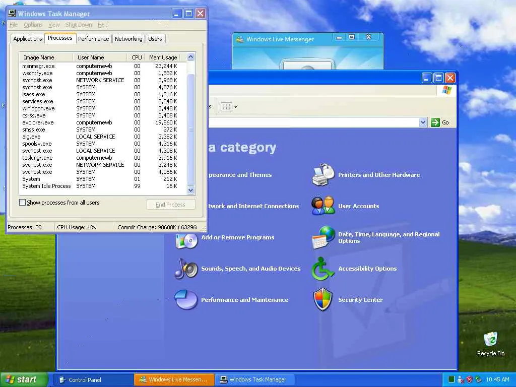Image resolution: width=516 pixels, height=387 pixels.
Task: Click the Task Manager title bar icon
Action: (x=12, y=13)
